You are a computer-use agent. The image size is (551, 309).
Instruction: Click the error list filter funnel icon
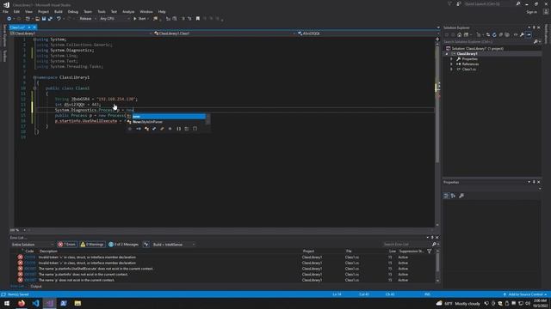pos(429,251)
